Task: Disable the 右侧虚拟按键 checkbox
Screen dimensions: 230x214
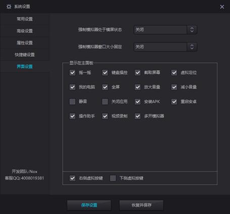Action: point(72,178)
